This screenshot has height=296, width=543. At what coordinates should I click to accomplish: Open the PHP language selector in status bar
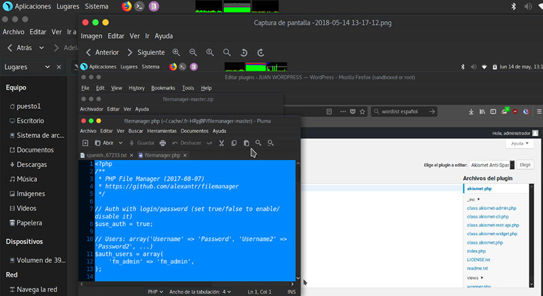155,291
